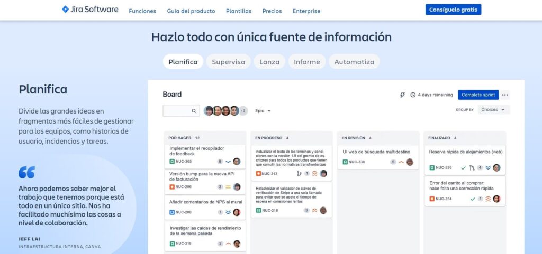Show the +3 additional members

[x=243, y=110]
